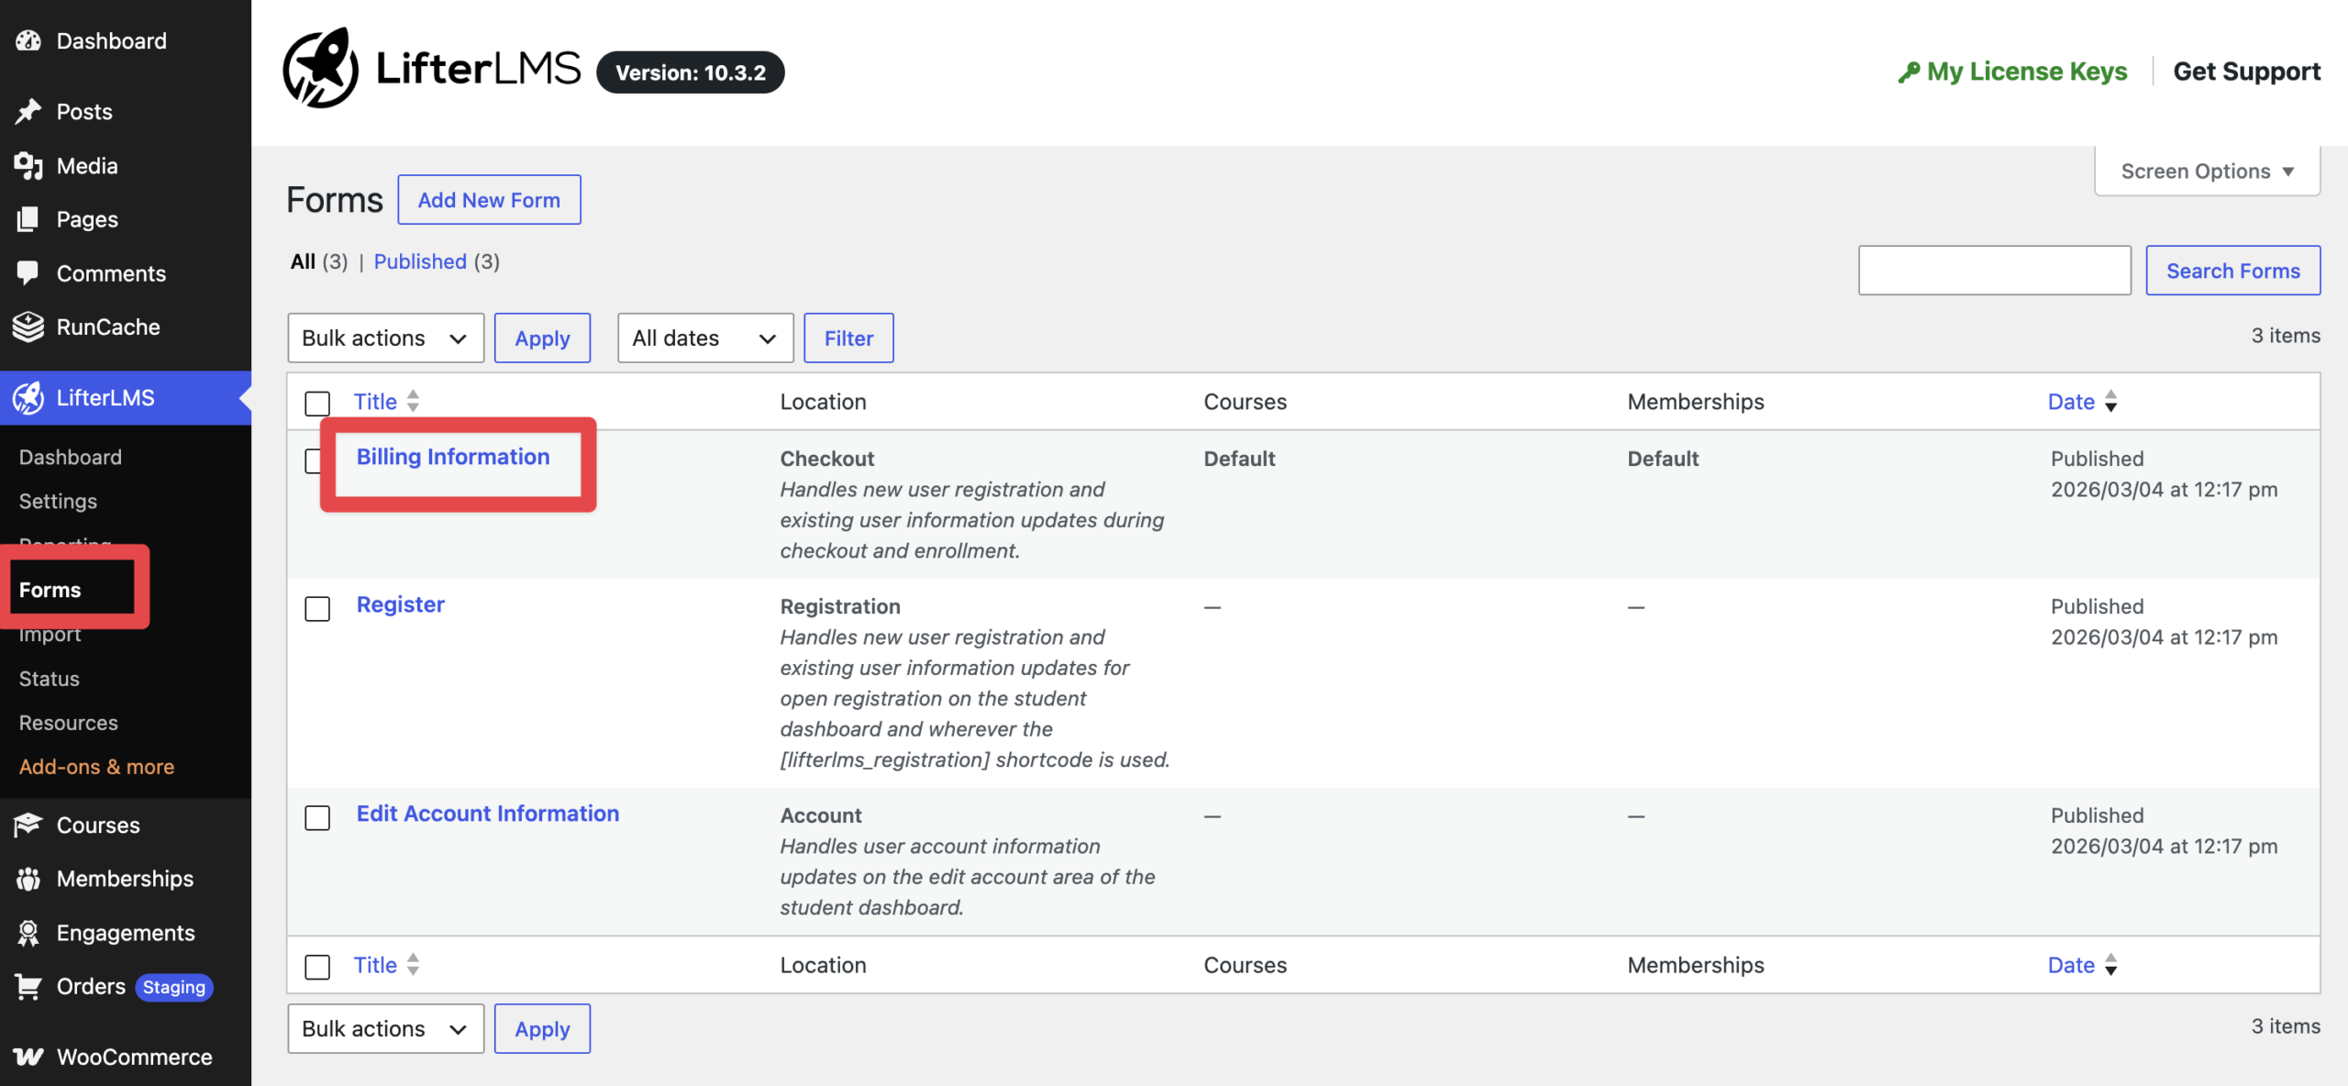Click the Posts pushpin icon
Image resolution: width=2348 pixels, height=1086 pixels.
[x=28, y=111]
